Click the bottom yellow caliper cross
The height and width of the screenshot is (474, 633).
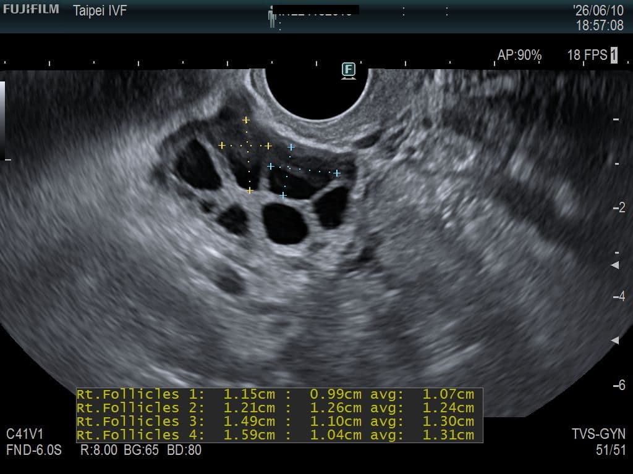(250, 190)
